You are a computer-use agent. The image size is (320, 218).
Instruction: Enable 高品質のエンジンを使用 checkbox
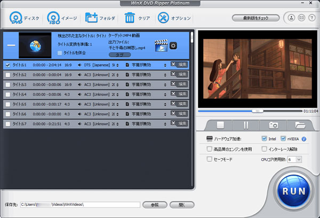point(209,149)
